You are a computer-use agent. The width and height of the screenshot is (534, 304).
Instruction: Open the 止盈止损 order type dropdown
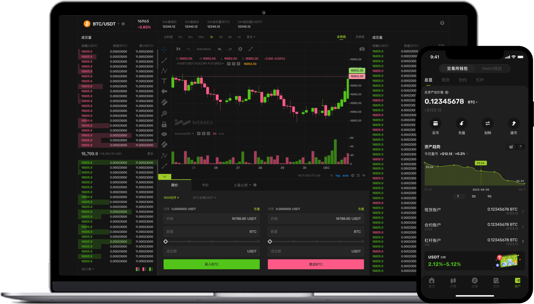point(242,185)
